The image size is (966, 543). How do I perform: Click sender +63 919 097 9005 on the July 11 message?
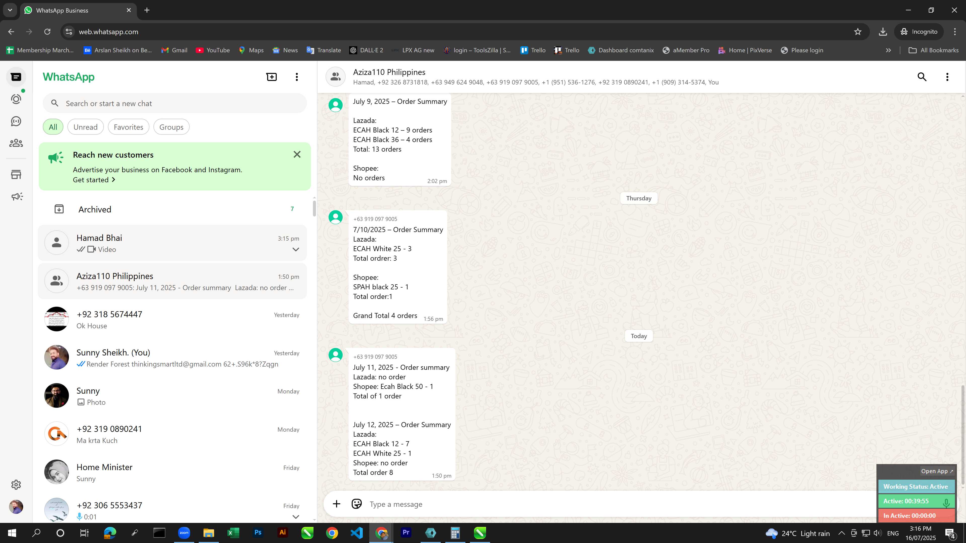point(375,357)
